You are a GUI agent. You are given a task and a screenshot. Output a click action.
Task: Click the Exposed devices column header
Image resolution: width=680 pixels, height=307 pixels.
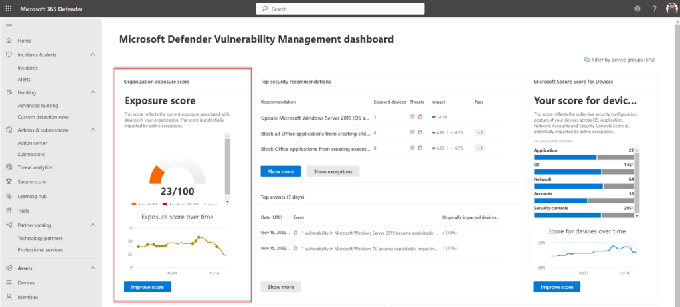click(389, 102)
